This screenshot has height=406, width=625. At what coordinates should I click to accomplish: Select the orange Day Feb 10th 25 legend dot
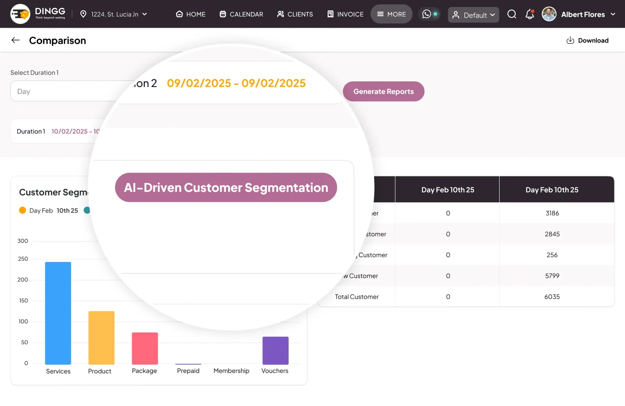pos(23,210)
